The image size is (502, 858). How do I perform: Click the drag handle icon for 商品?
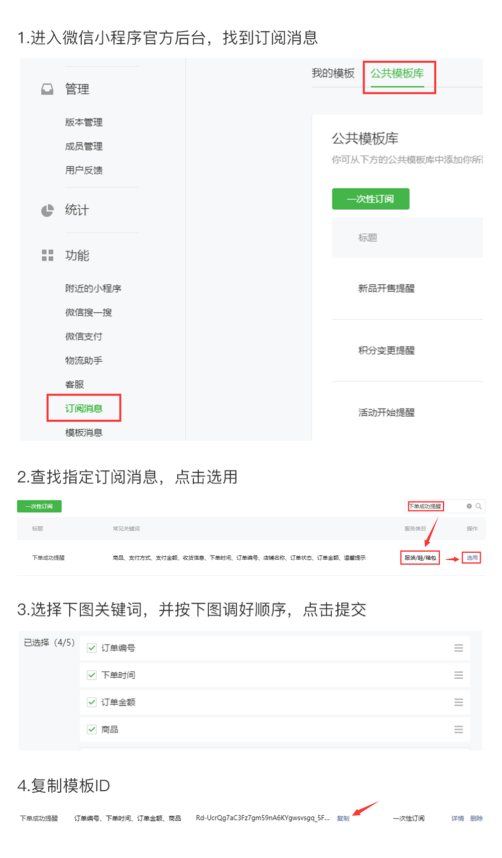click(x=458, y=729)
